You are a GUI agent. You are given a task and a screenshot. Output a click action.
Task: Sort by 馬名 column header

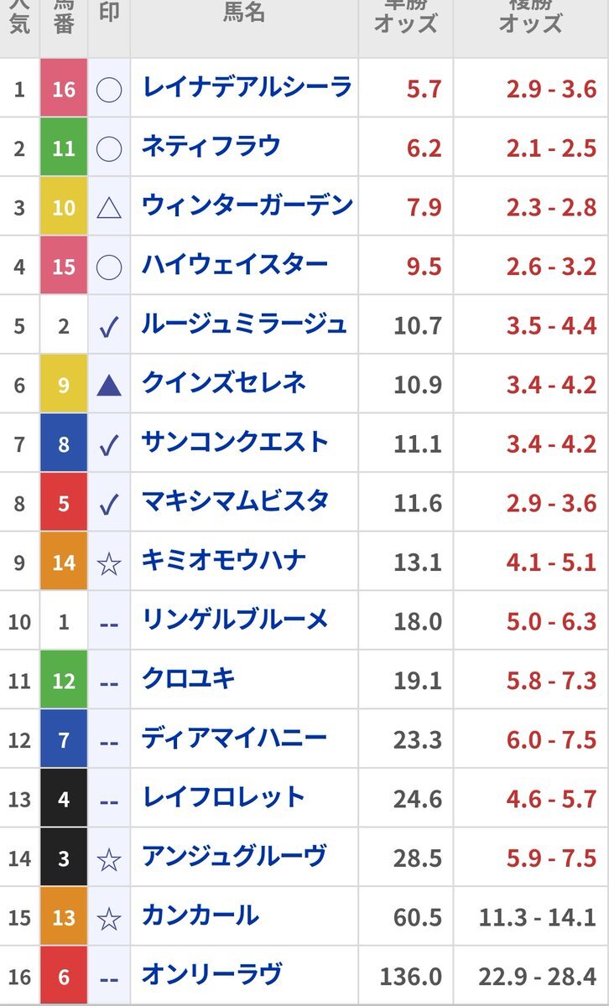[x=244, y=14]
